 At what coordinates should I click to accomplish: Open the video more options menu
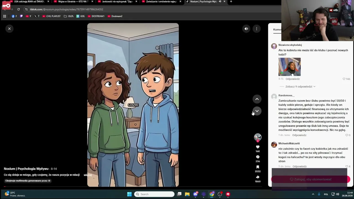click(x=257, y=29)
